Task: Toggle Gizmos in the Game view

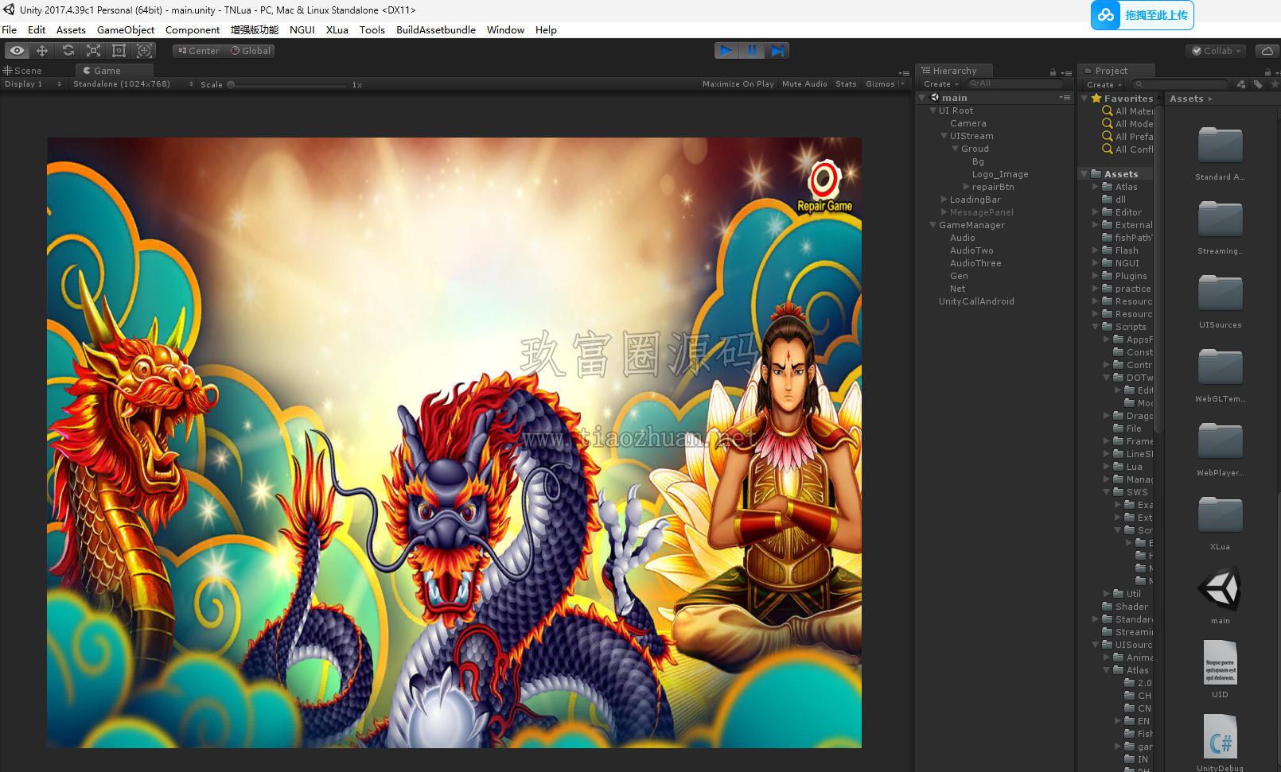Action: (x=880, y=84)
